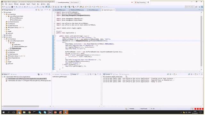
Task: Collapse the jmx-server project
Action: [x=3, y=37]
